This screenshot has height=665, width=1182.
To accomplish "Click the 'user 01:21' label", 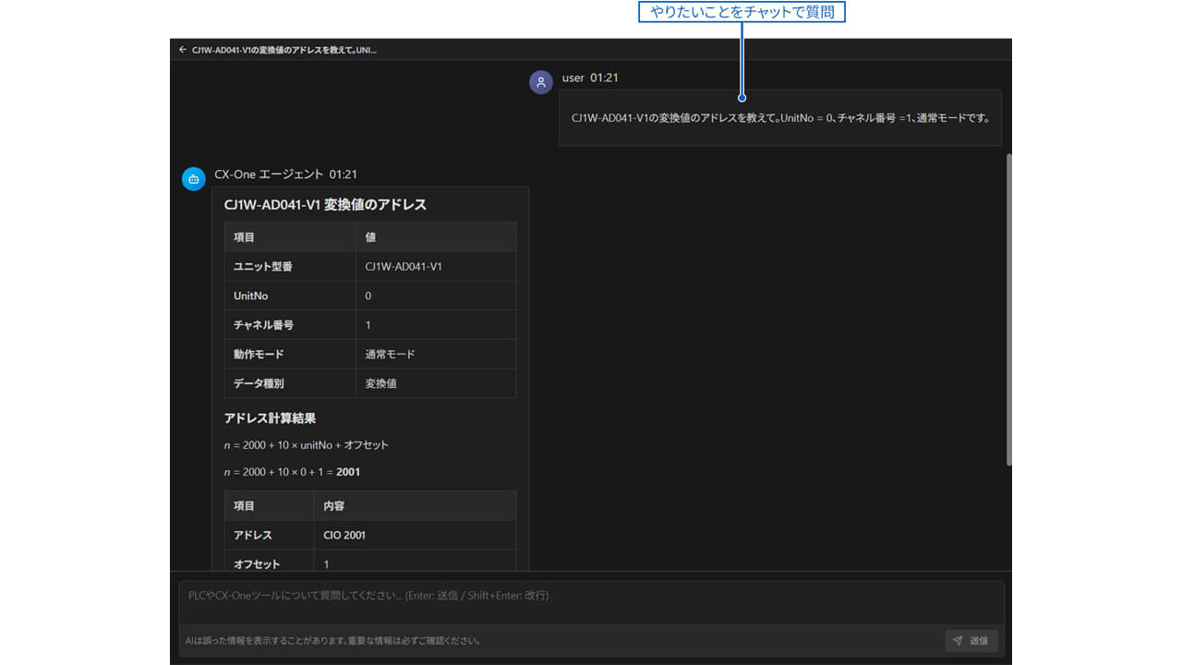I will coord(590,78).
